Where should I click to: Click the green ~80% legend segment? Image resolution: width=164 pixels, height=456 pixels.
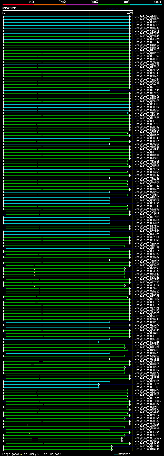coord(114,5)
